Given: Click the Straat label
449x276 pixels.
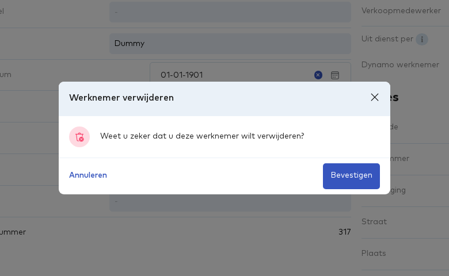Looking at the screenshot, I should tap(374, 221).
